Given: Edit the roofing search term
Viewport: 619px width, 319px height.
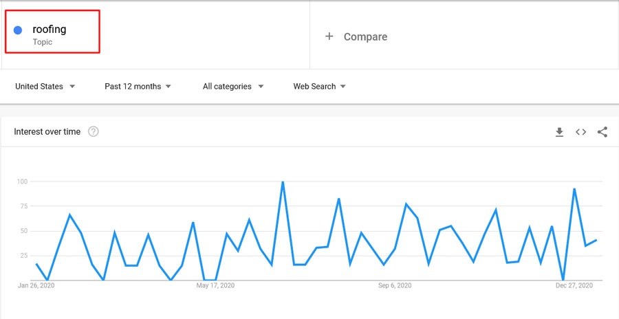Looking at the screenshot, I should 50,30.
